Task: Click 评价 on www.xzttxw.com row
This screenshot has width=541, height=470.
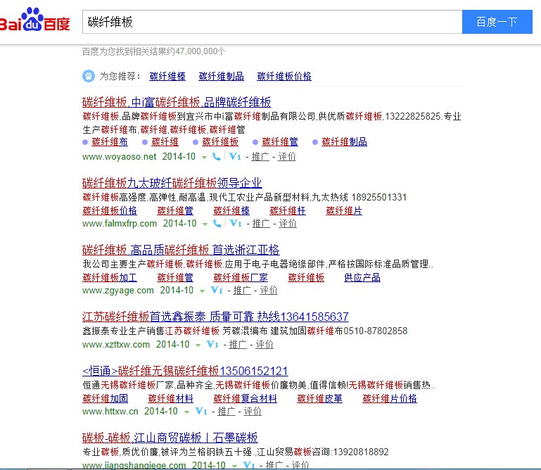Action: 265,344
